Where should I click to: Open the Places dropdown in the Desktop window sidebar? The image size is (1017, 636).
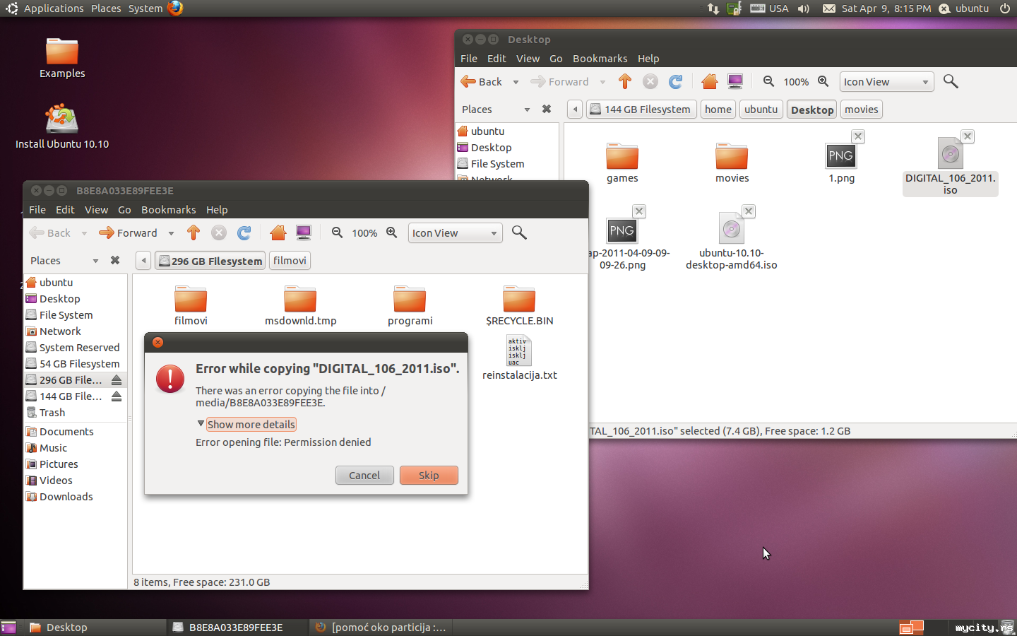point(526,110)
